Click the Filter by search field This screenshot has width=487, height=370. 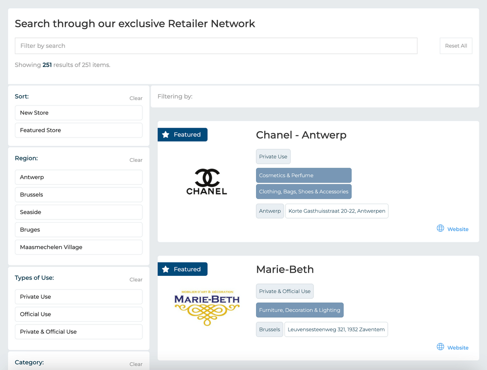click(216, 46)
